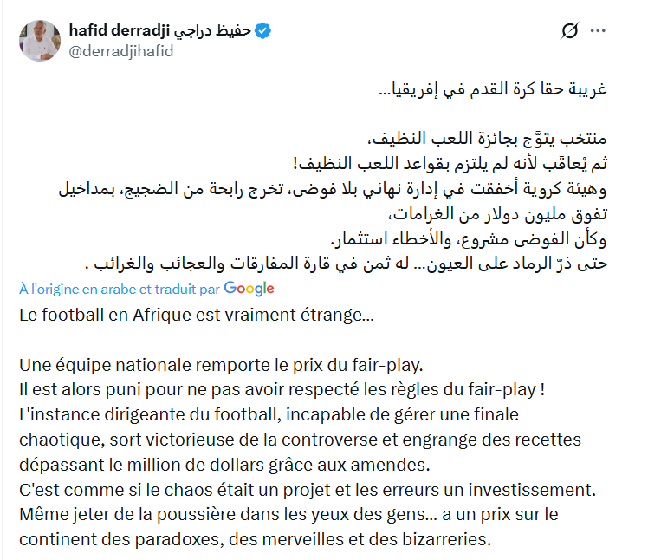Viewport: 648px width, 560px height.
Task: Open the Grok slashed-circle icon
Action: [x=569, y=31]
